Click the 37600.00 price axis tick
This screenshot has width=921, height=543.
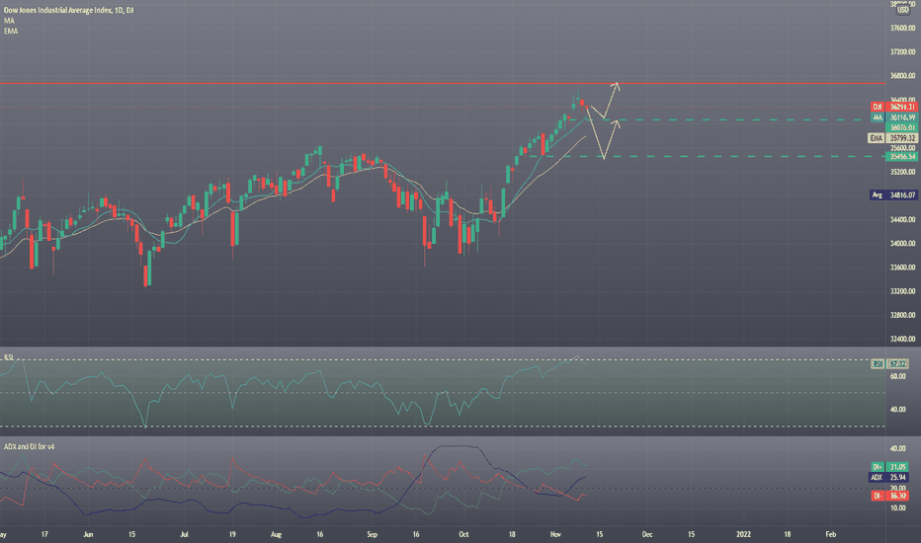click(x=903, y=29)
